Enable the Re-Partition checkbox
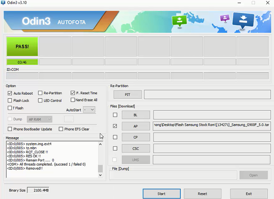The image size is (274, 199). [40, 93]
